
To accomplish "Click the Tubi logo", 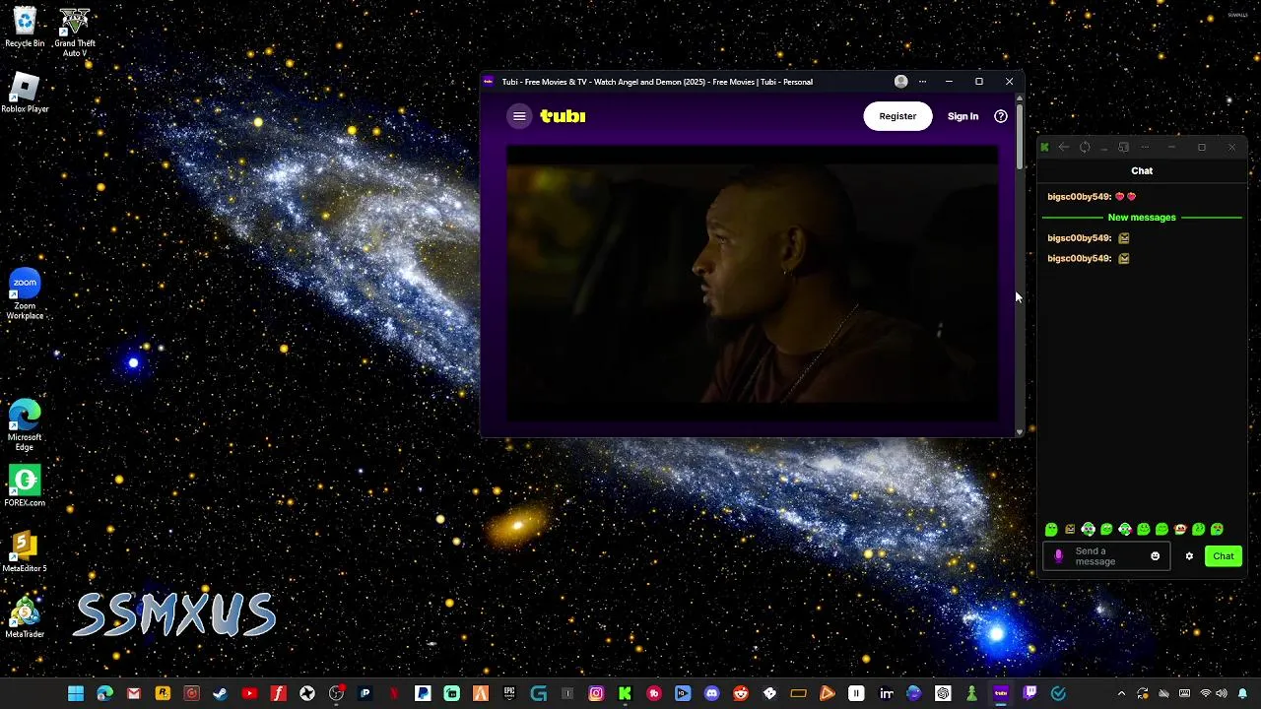I will point(563,116).
